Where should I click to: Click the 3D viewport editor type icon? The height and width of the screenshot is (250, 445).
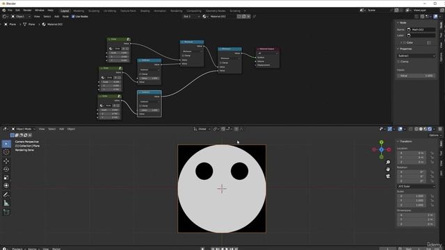pyautogui.click(x=5, y=129)
